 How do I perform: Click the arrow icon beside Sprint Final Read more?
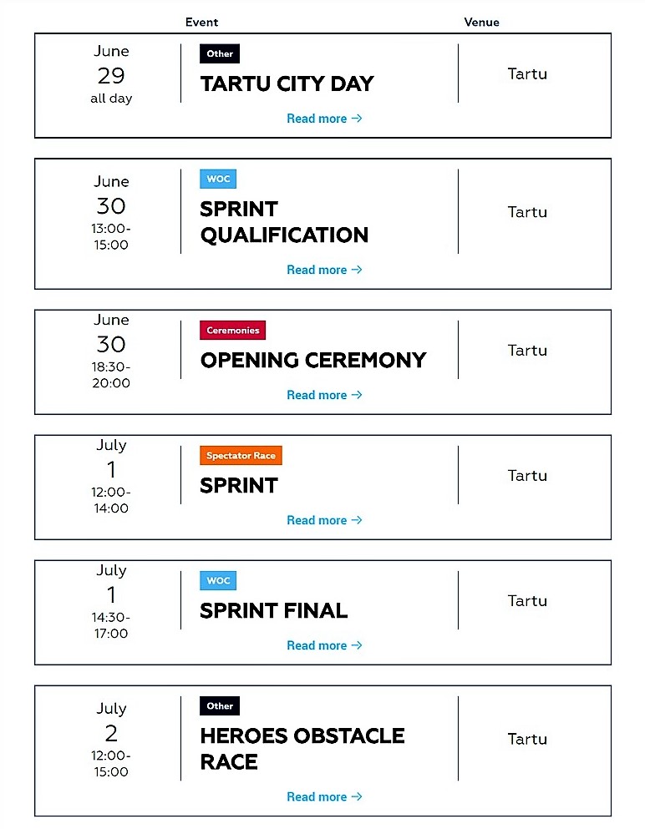coord(357,645)
